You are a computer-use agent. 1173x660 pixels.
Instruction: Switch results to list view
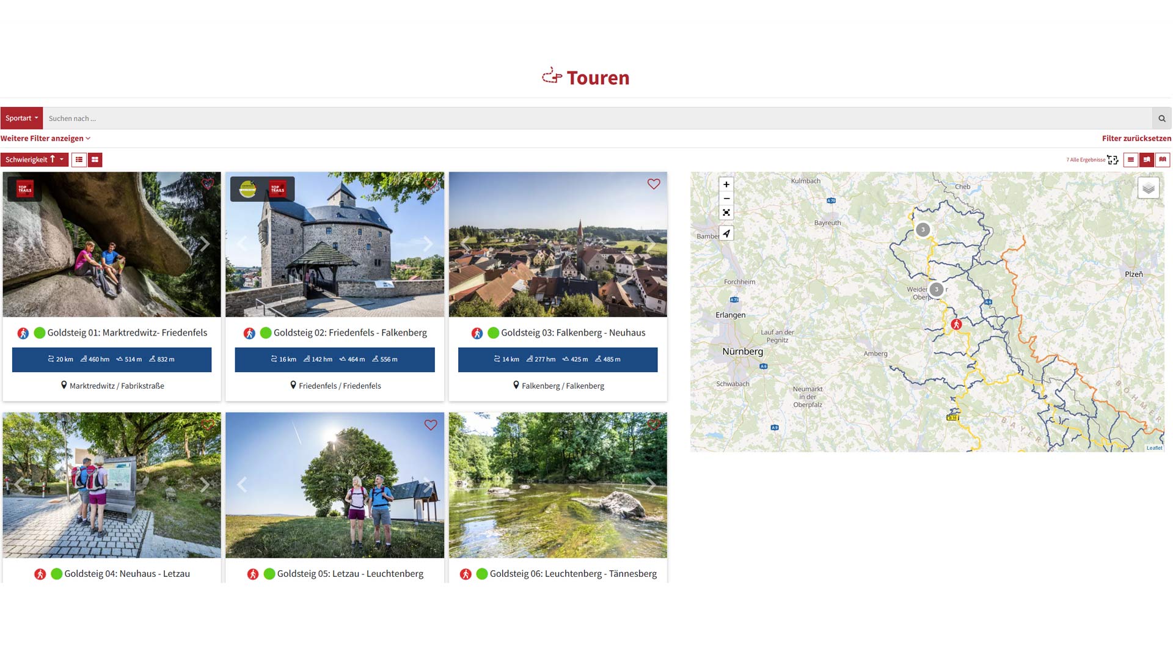[79, 160]
